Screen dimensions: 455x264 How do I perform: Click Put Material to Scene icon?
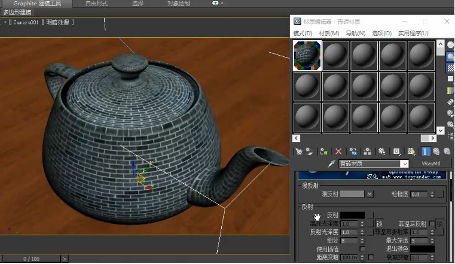tap(310, 151)
